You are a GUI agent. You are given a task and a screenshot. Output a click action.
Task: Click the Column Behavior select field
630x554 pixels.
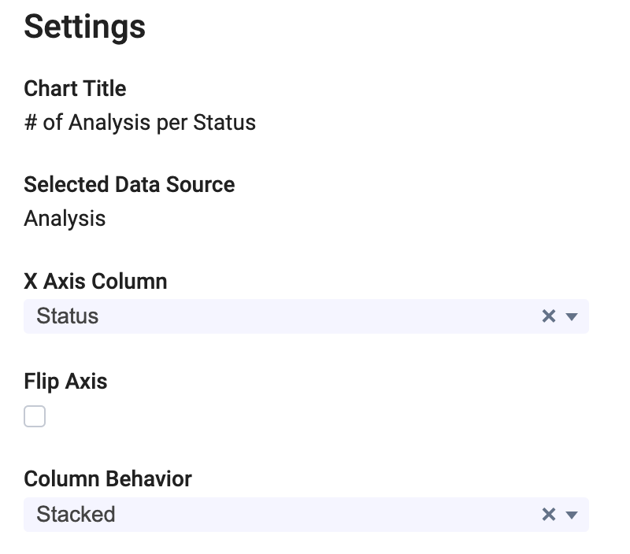click(283, 515)
